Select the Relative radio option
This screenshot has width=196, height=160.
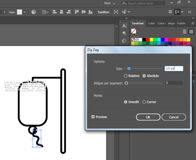click(126, 76)
